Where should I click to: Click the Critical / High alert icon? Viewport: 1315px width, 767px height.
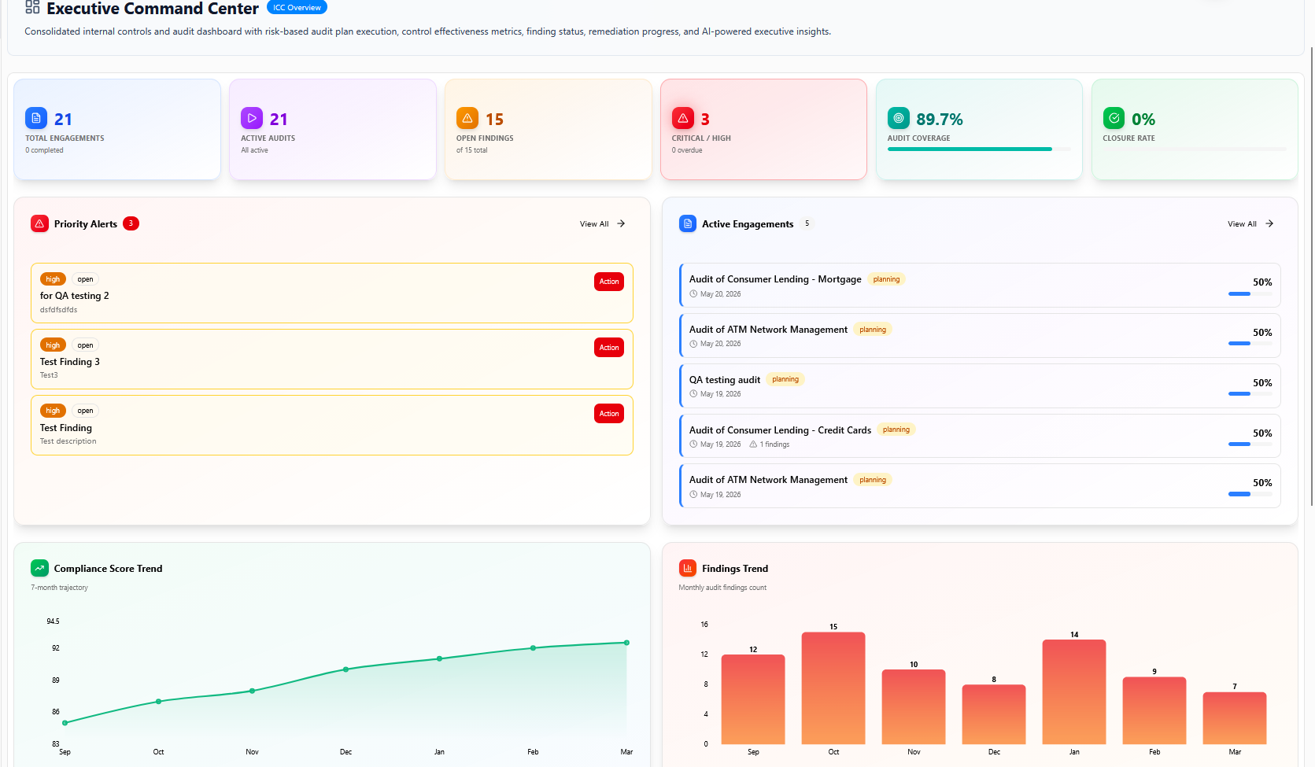[x=683, y=119]
